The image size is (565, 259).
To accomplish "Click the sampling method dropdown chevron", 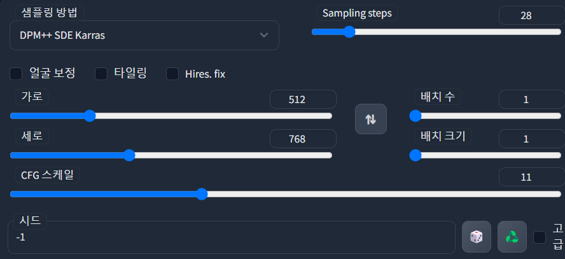I will (x=264, y=35).
